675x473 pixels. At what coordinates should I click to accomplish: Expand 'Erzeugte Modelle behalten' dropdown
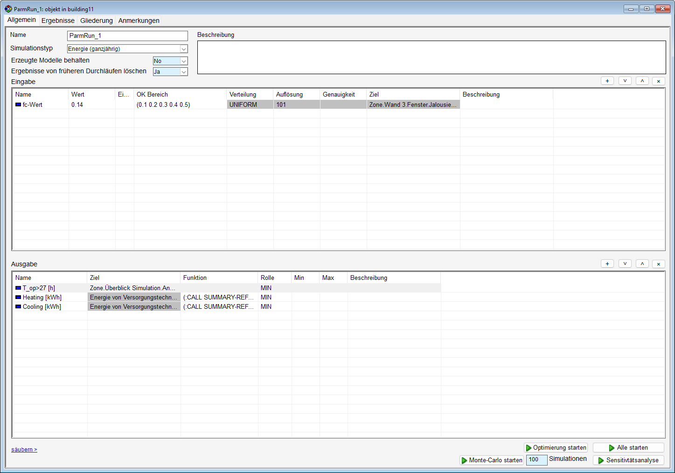(x=183, y=61)
